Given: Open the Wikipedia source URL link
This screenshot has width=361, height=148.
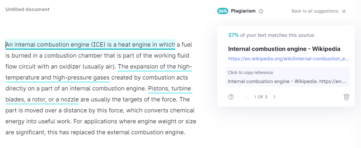Looking at the screenshot, I should coord(288,59).
